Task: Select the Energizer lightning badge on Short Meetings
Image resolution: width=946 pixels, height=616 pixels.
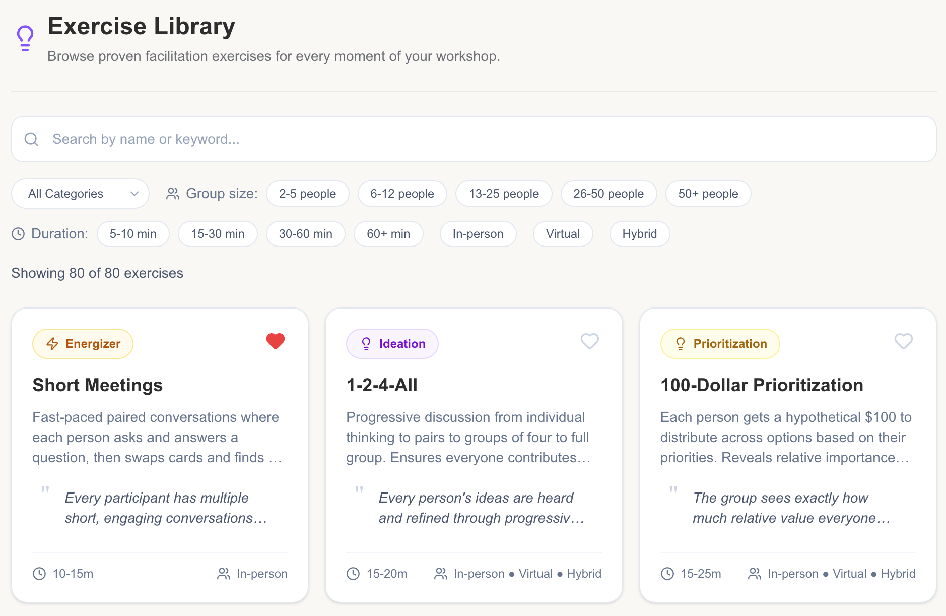Action: point(83,343)
